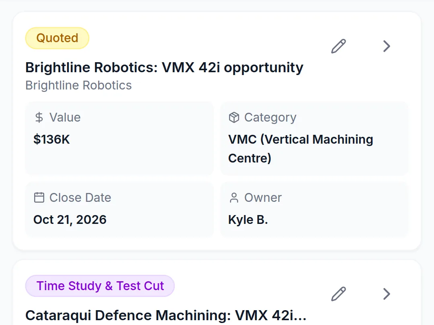Click the $136K value
434x325 pixels.
coord(51,139)
